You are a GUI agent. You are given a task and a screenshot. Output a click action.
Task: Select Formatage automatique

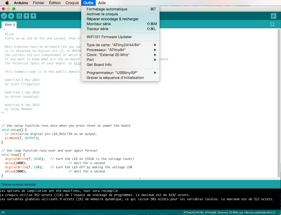[120, 9]
